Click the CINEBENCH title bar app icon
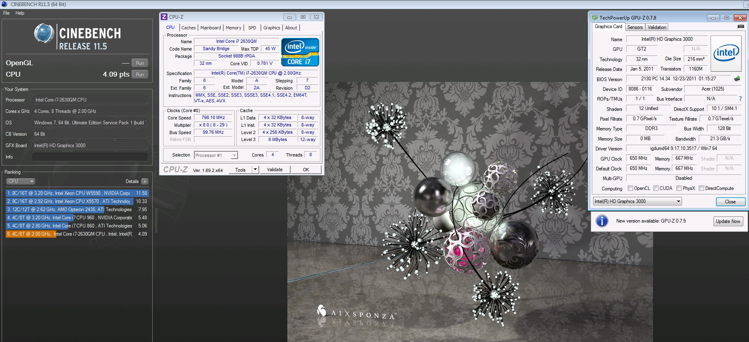This screenshot has width=749, height=342. tap(4, 4)
